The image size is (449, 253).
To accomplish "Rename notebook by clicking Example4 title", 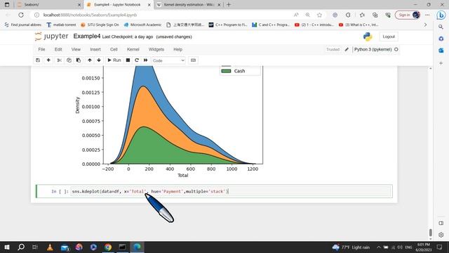I will pyautogui.click(x=87, y=37).
